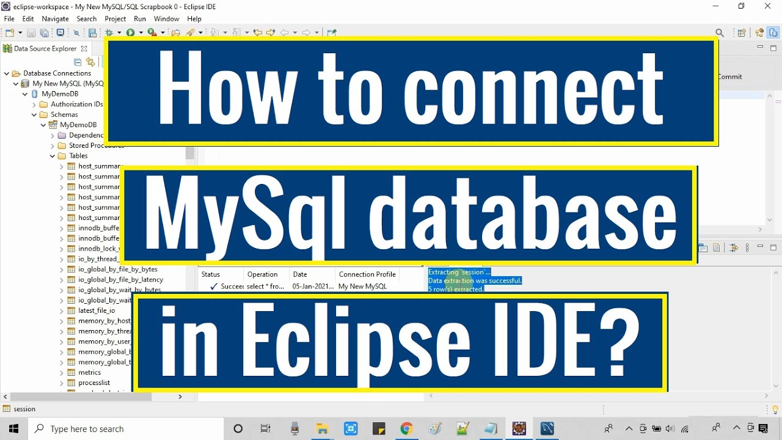This screenshot has width=782, height=440.
Task: Expand the Stored Procedures folder
Action: click(53, 146)
